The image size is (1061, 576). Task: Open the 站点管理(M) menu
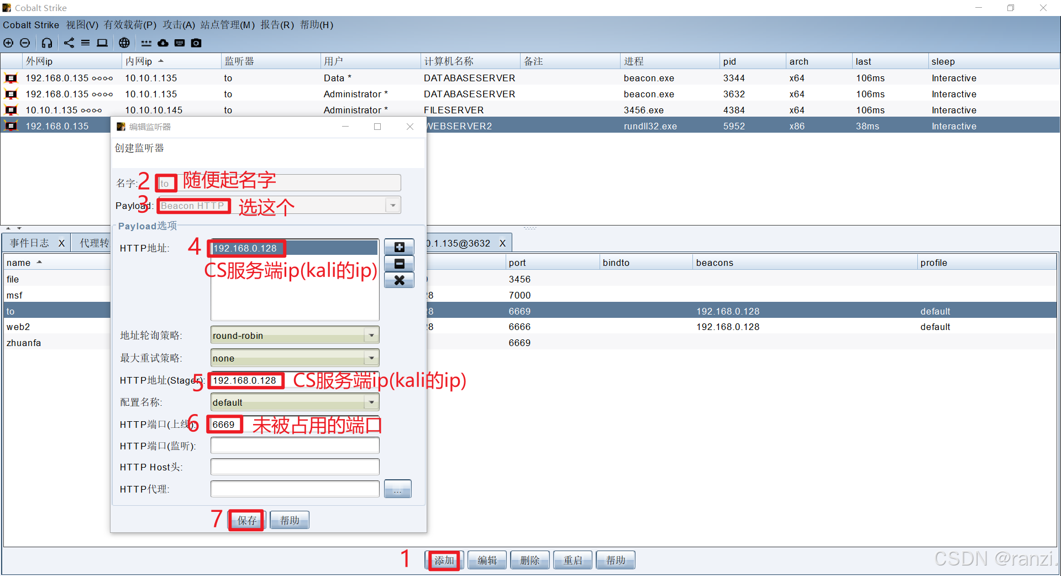click(x=227, y=25)
